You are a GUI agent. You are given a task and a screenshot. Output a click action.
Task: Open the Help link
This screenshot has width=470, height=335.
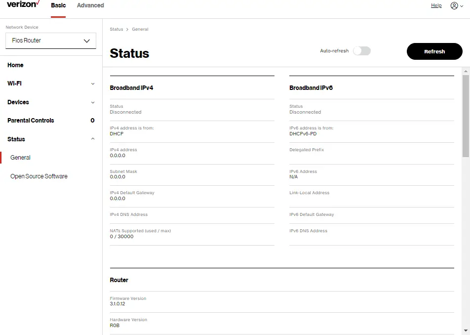[436, 5]
